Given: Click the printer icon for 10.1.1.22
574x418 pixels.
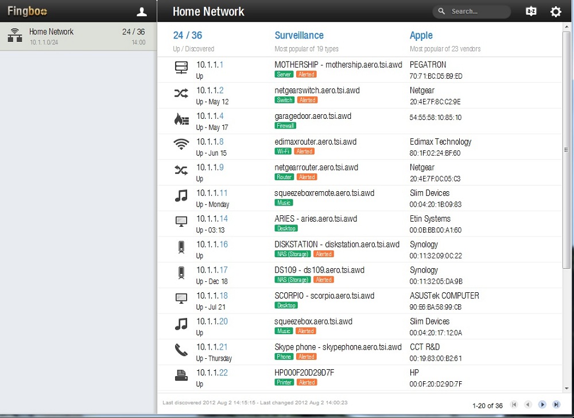Looking at the screenshot, I should (181, 375).
